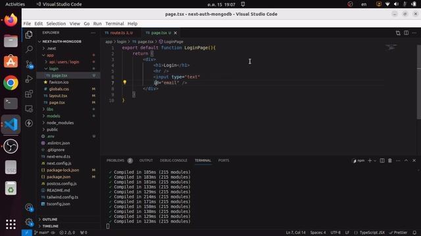
Task: Split the terminal panel
Action: [x=382, y=161]
